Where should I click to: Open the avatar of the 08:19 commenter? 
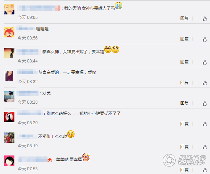[x=9, y=138]
